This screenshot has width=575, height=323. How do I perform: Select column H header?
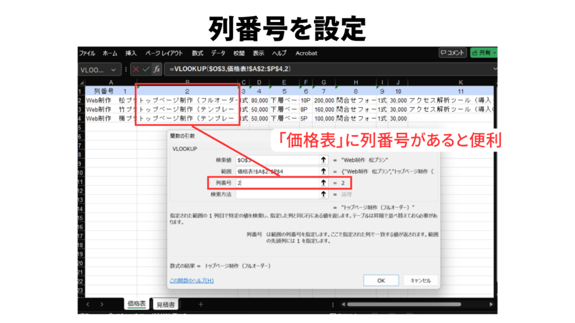tap(355, 83)
